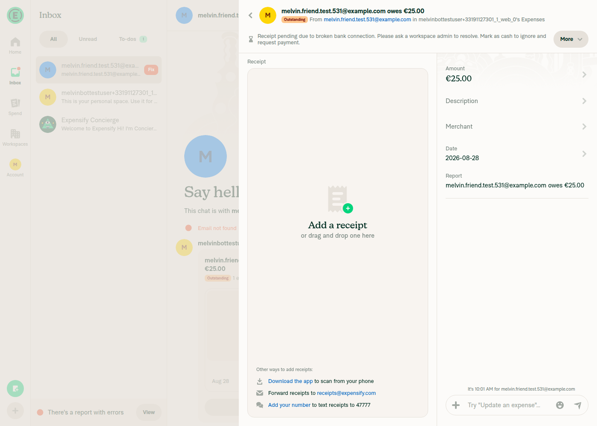Click the Expensify logo in the sidebar
597x426 pixels.
tap(15, 15)
